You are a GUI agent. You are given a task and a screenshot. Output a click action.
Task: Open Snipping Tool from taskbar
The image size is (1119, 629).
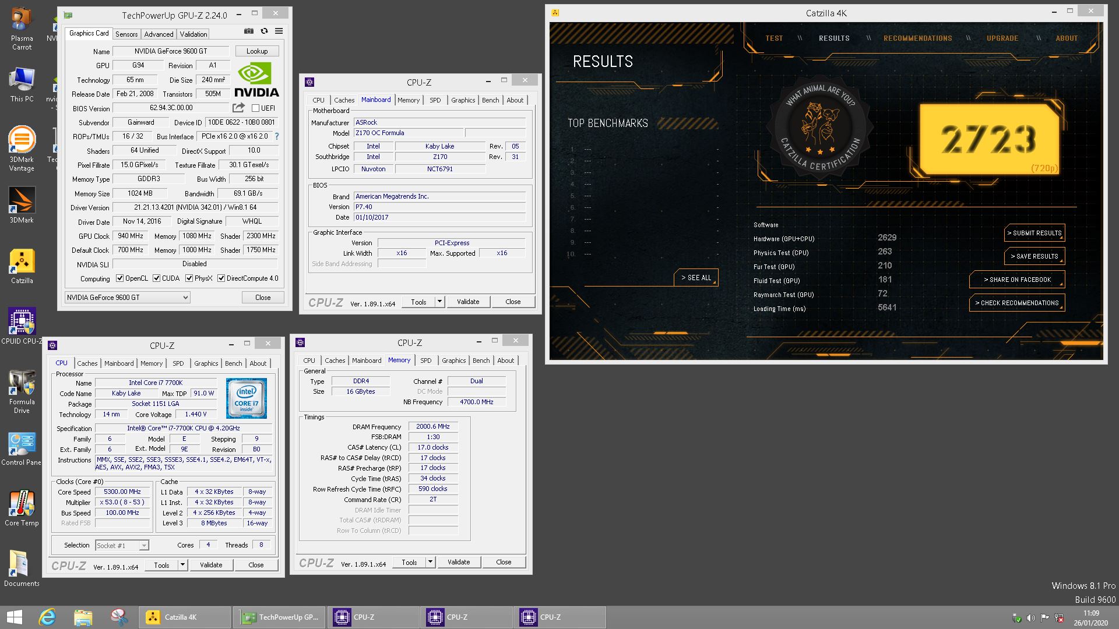coord(119,617)
